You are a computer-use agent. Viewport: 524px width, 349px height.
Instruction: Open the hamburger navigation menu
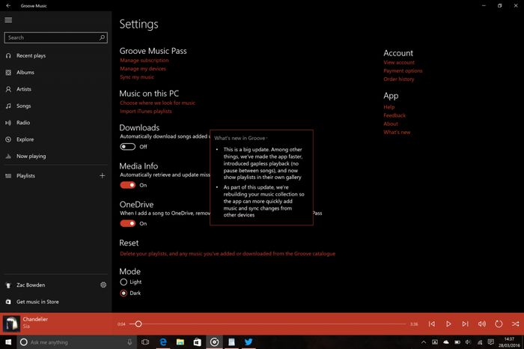pos(8,19)
